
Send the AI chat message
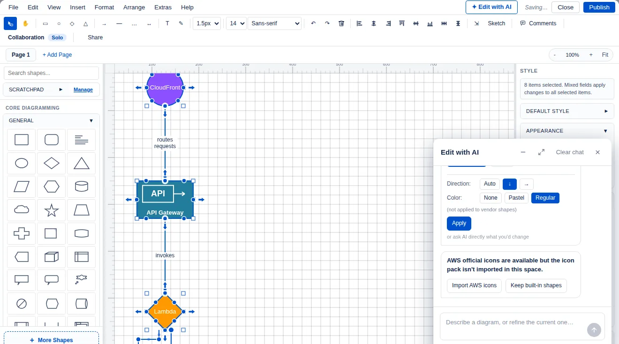point(594,330)
